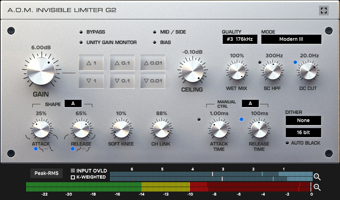
Task: Click the -0.10dB ceiling value
Action: click(192, 52)
